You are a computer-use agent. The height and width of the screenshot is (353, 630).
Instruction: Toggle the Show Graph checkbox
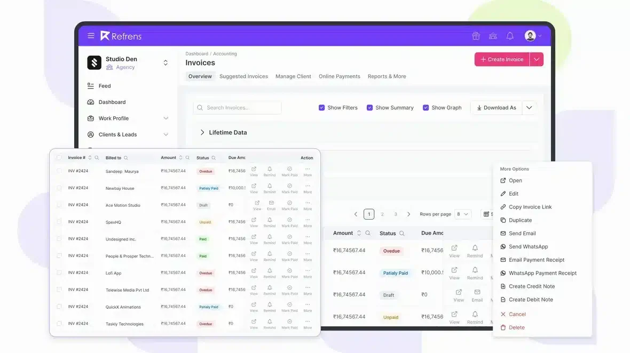click(426, 108)
